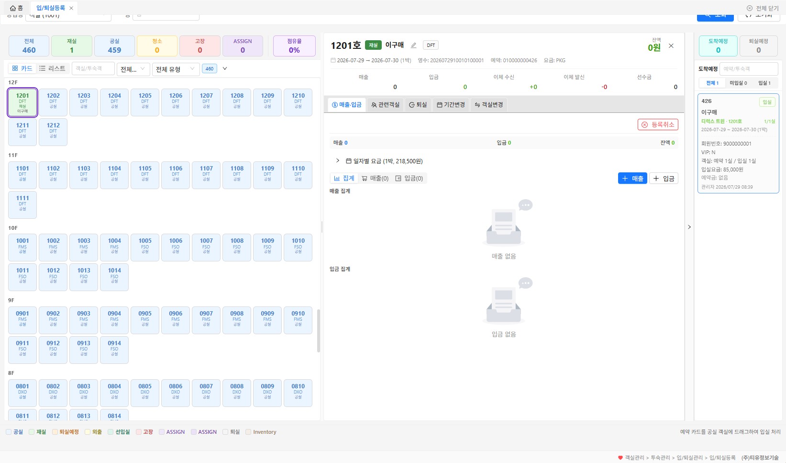Switch to 리스트 view
Screen dimensions: 786x463
52,68
